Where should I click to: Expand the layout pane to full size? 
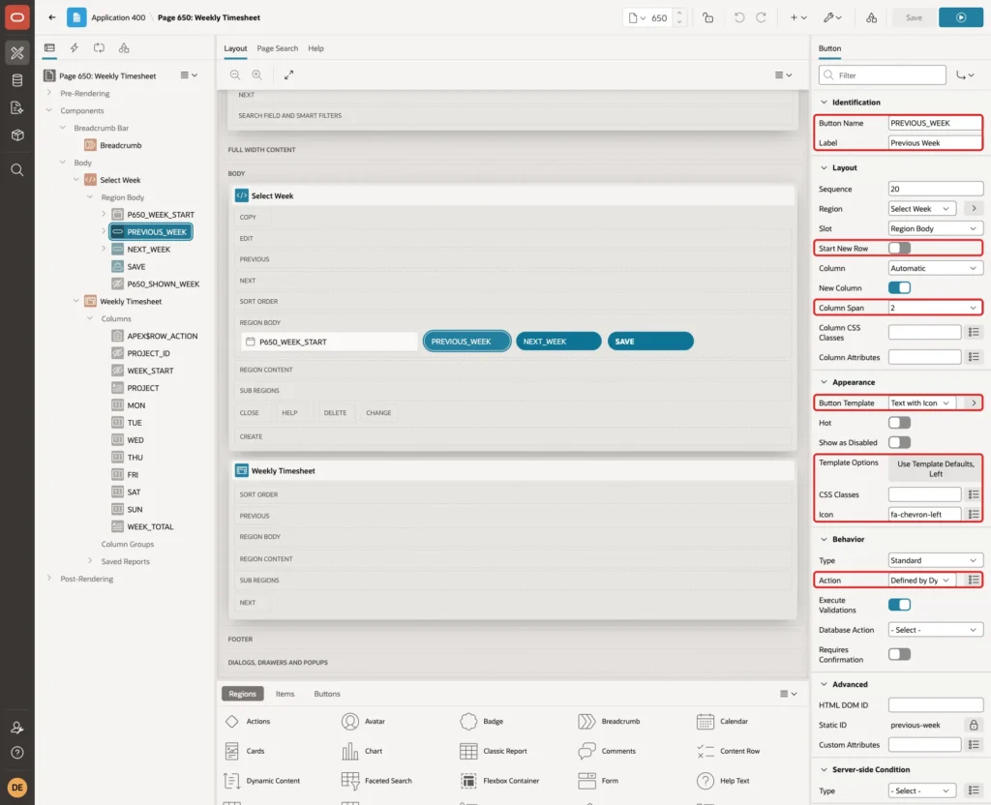(x=288, y=75)
